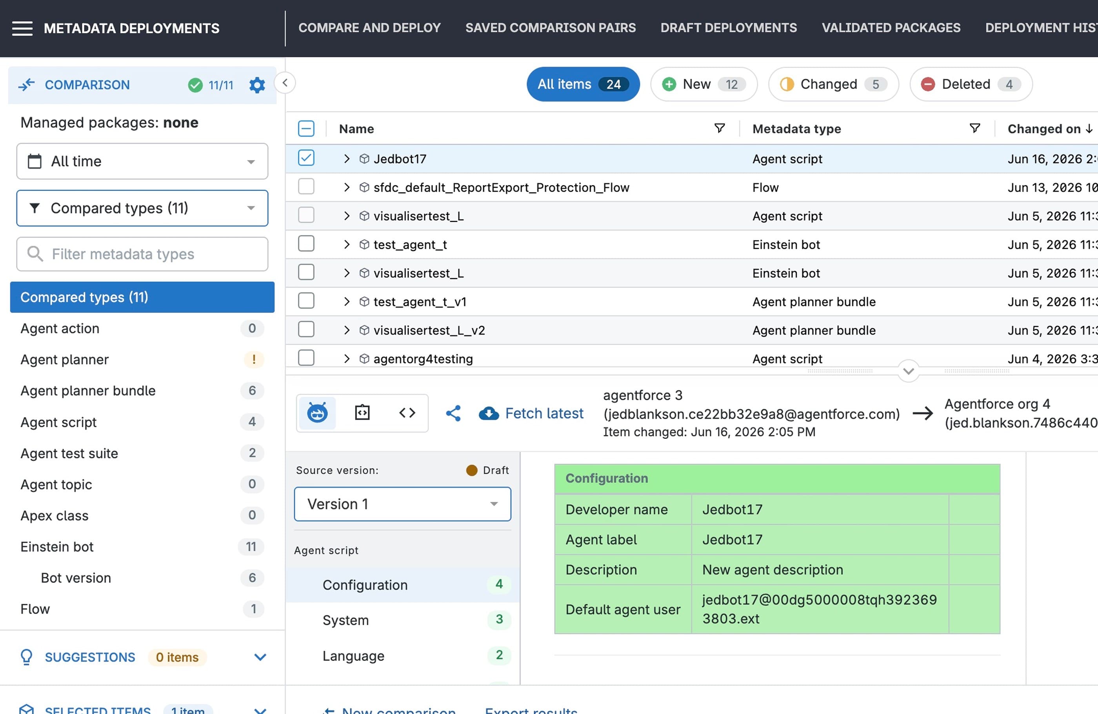This screenshot has width=1098, height=714.
Task: Open the hamburger navigation menu
Action: (x=22, y=28)
